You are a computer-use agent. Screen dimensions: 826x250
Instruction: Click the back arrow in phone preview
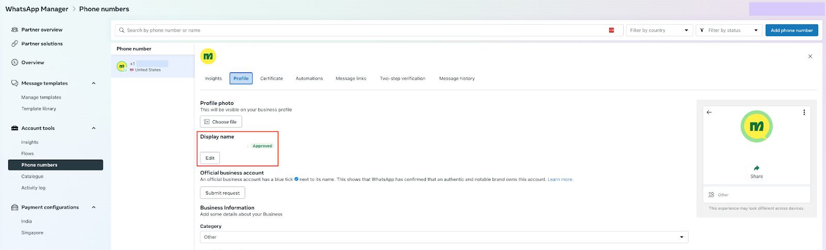click(709, 112)
